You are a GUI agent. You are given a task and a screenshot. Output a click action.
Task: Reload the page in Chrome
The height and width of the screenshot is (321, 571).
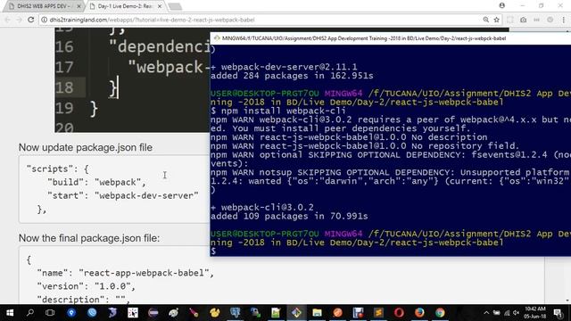pos(31,20)
